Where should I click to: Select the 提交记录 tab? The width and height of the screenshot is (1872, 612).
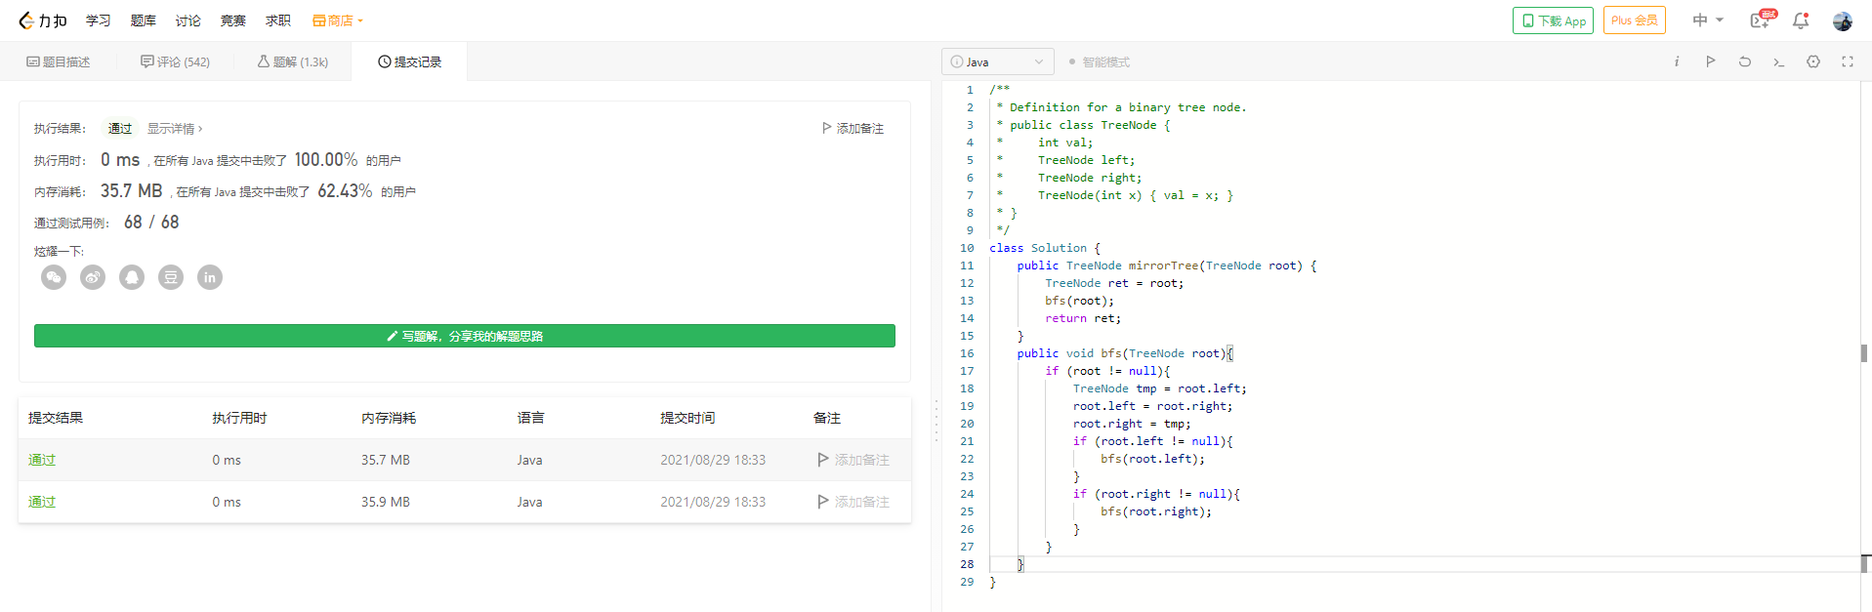coord(410,61)
